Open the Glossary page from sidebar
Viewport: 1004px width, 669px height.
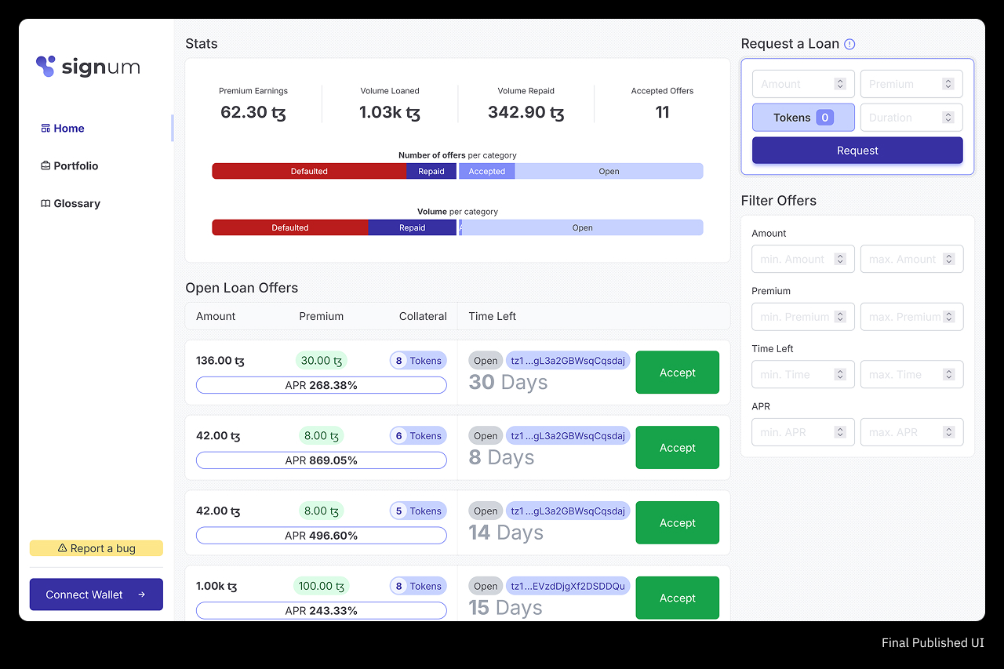[77, 204]
